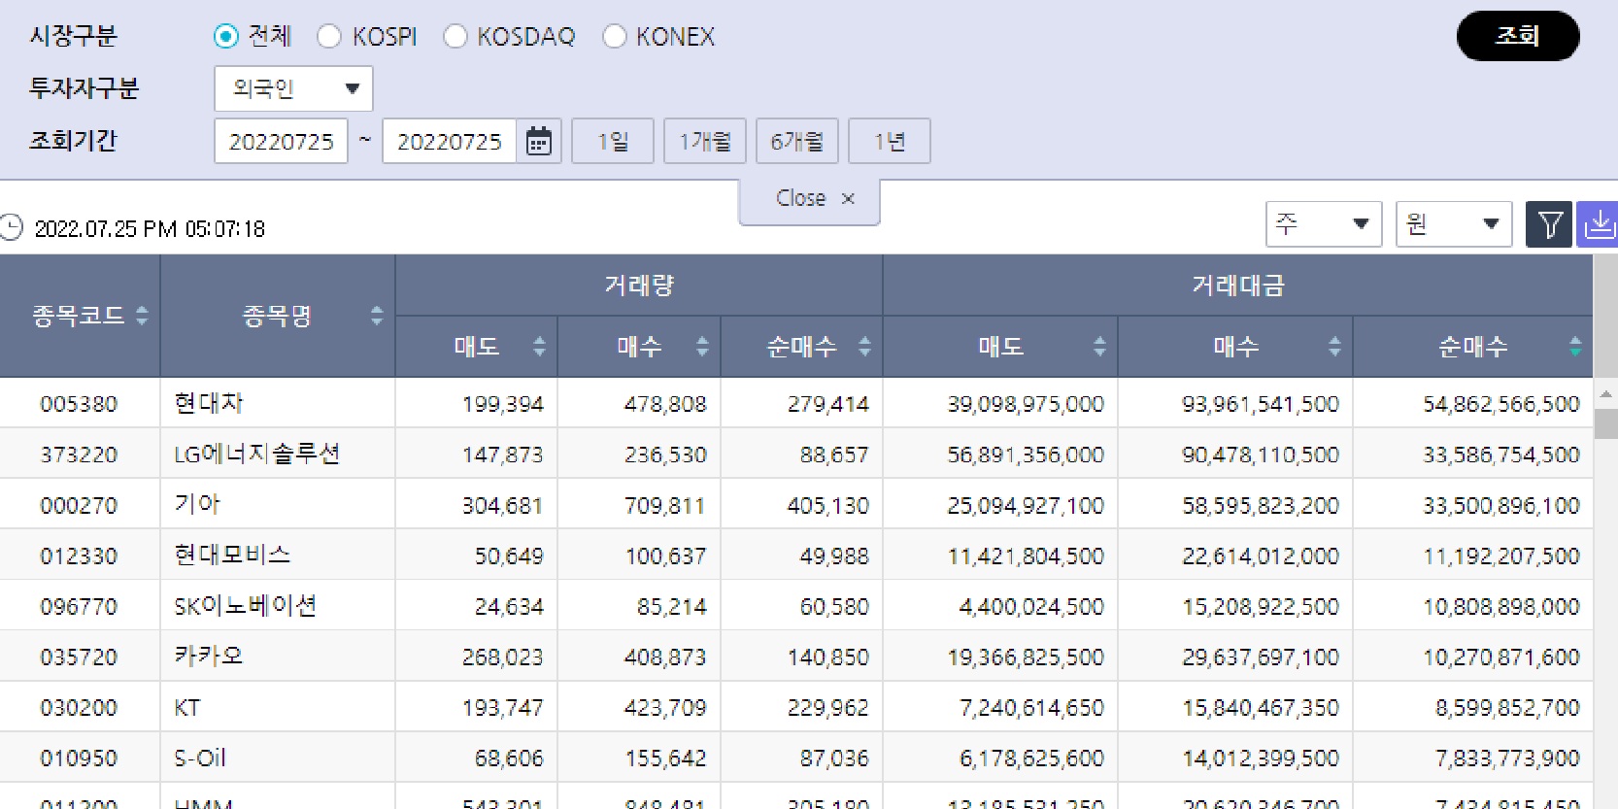Open the 주 unit dropdown
The width and height of the screenshot is (1618, 809).
pos(1323,224)
